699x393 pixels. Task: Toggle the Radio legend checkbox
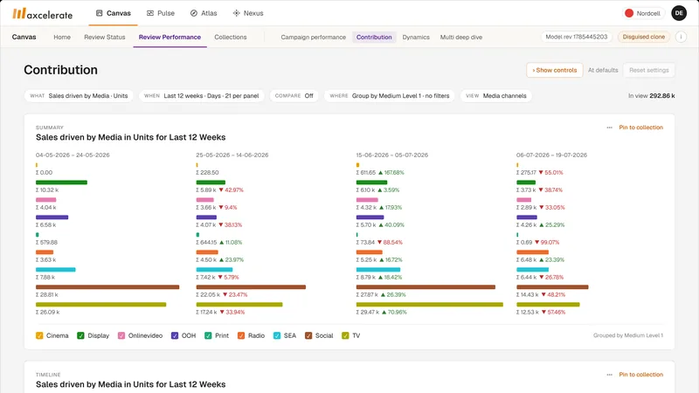[241, 335]
